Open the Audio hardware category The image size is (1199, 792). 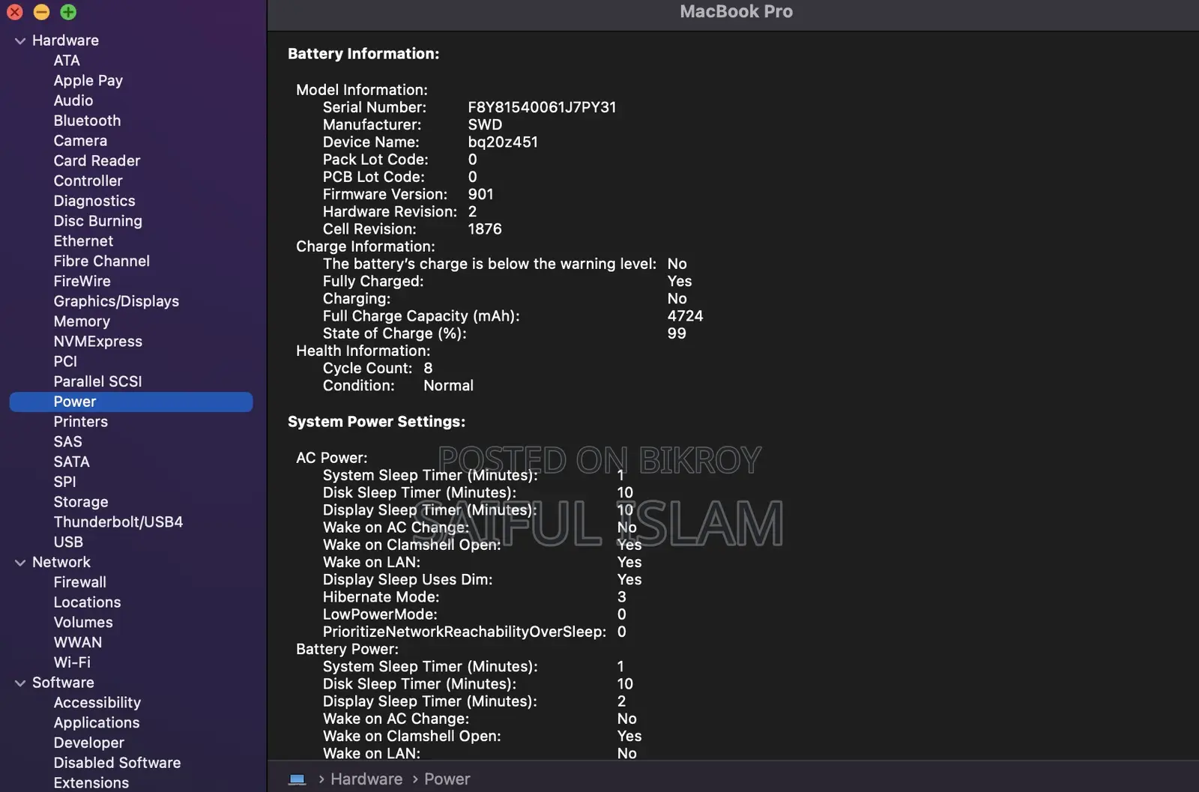[73, 100]
